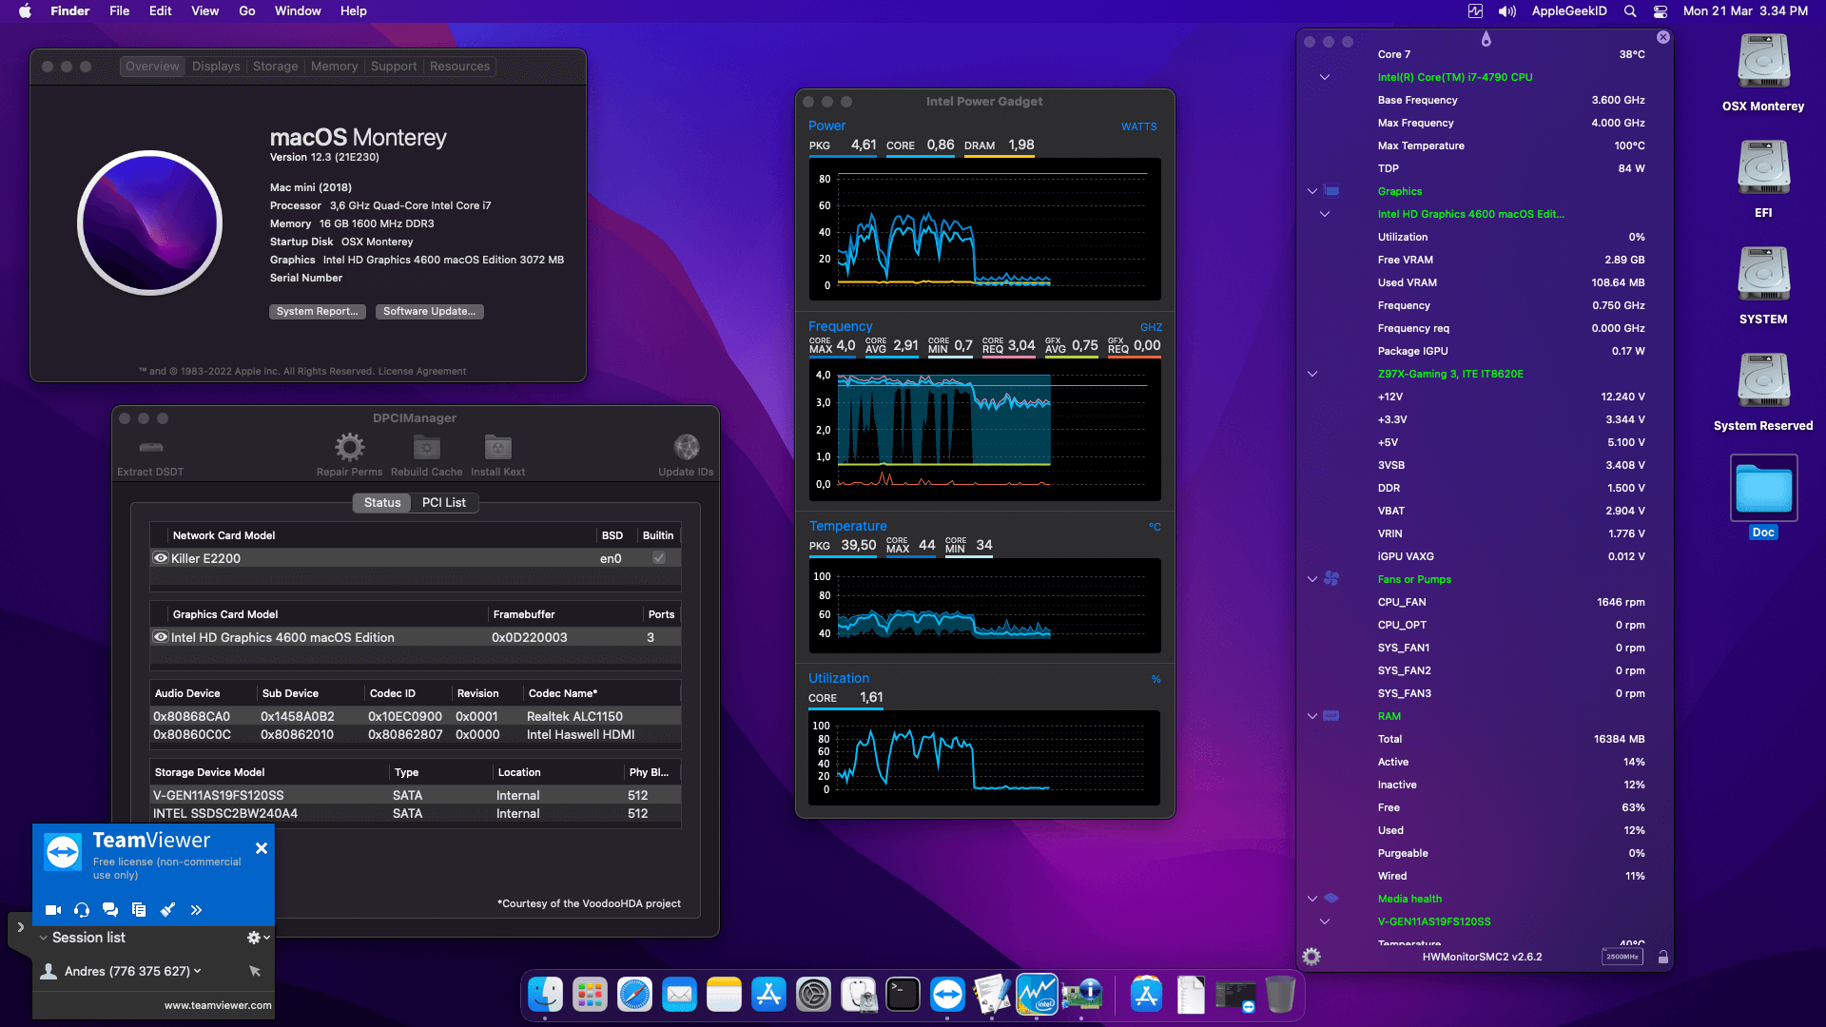Click Software Update button
1826x1027 pixels.
coord(430,311)
